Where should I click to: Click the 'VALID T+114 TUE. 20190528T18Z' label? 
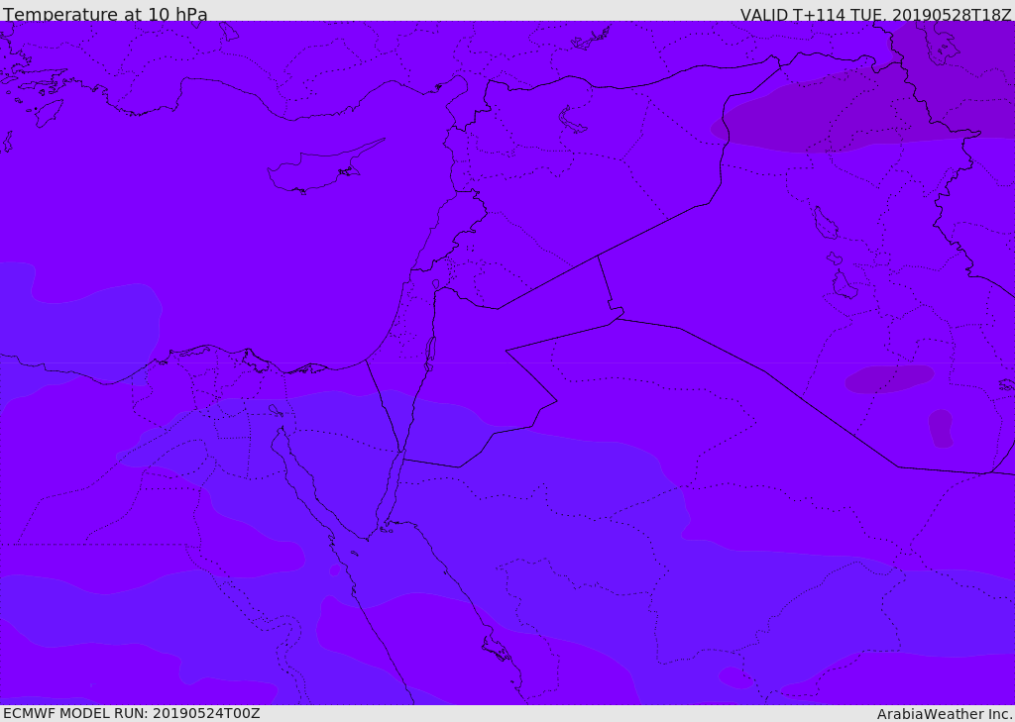click(x=876, y=14)
